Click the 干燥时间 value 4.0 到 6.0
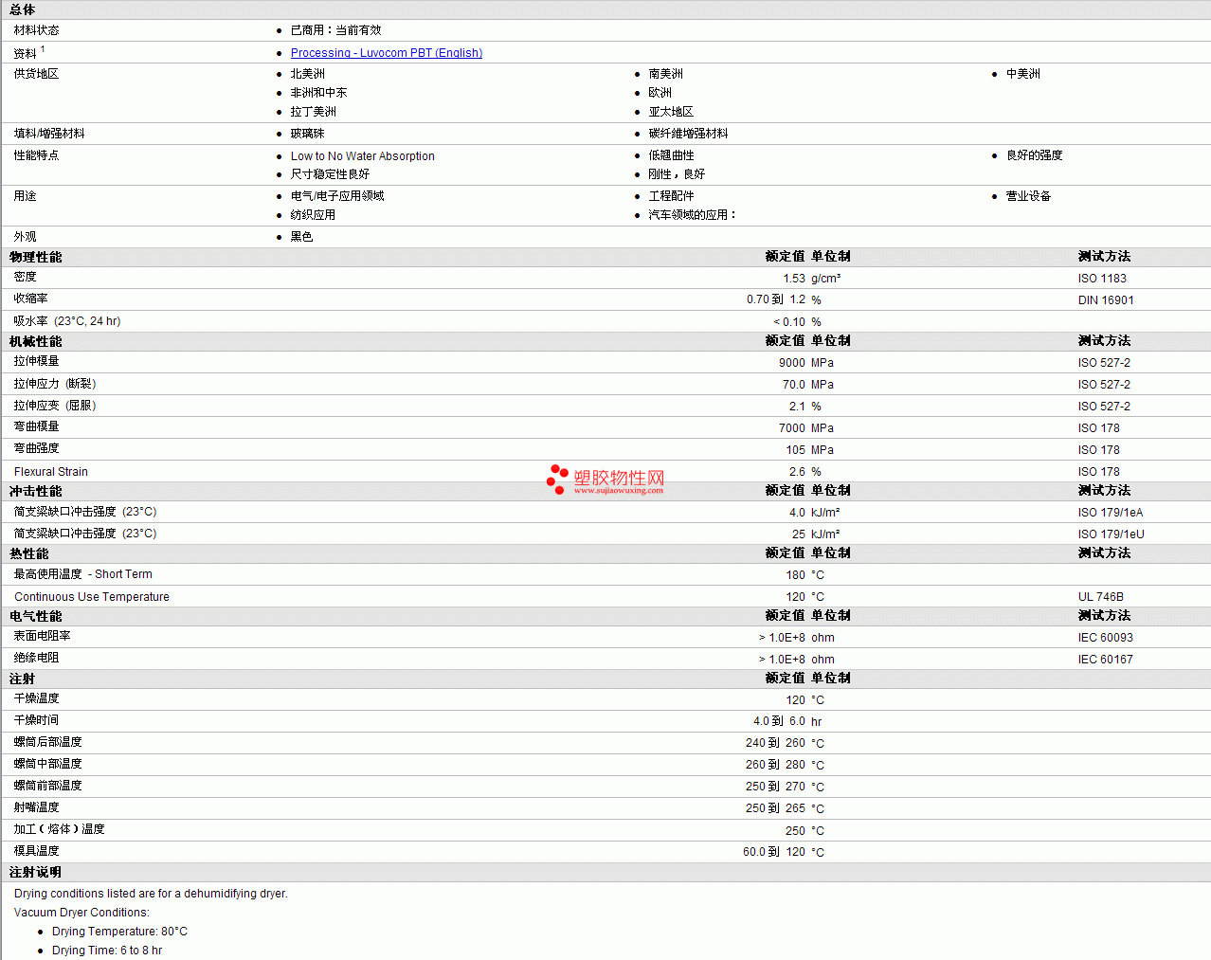 779,721
